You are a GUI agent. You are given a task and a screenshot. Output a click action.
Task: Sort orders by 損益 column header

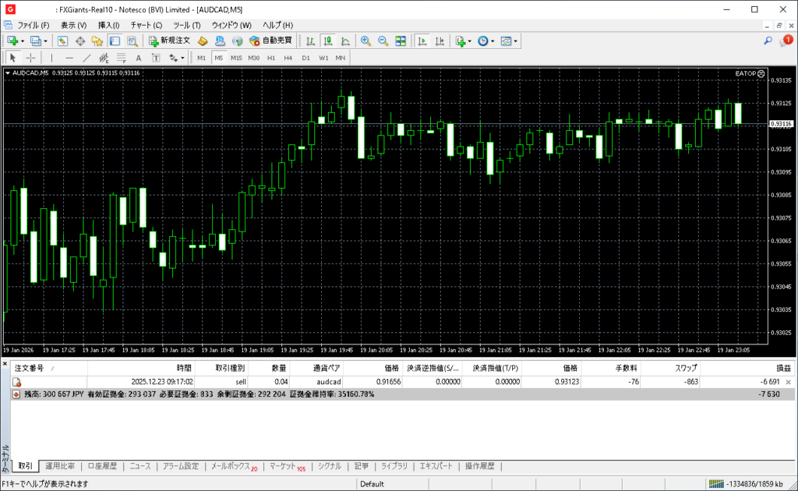coord(782,368)
